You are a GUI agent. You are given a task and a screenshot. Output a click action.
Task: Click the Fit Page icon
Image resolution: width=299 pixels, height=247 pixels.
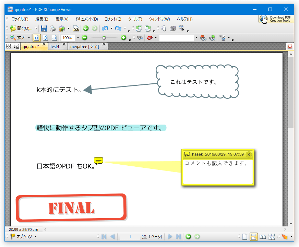[x=45, y=38]
